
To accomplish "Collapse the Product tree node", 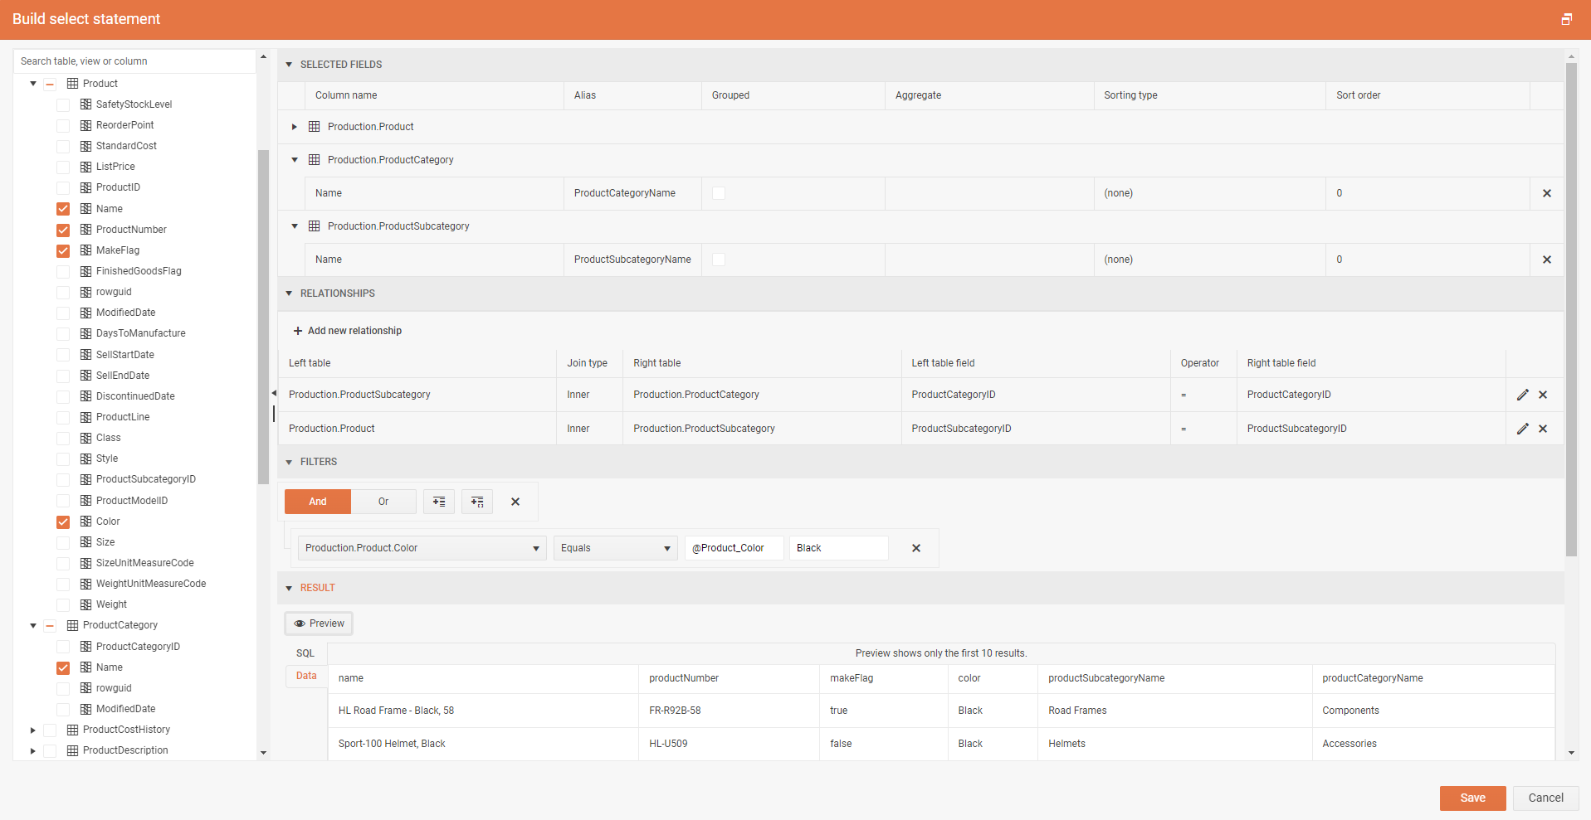I will point(32,83).
